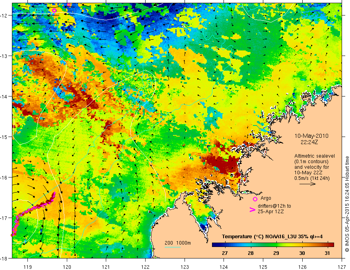The height and width of the screenshot is (270, 350).
Task: Click longitude axis label 120
Action: [x=67, y=267]
